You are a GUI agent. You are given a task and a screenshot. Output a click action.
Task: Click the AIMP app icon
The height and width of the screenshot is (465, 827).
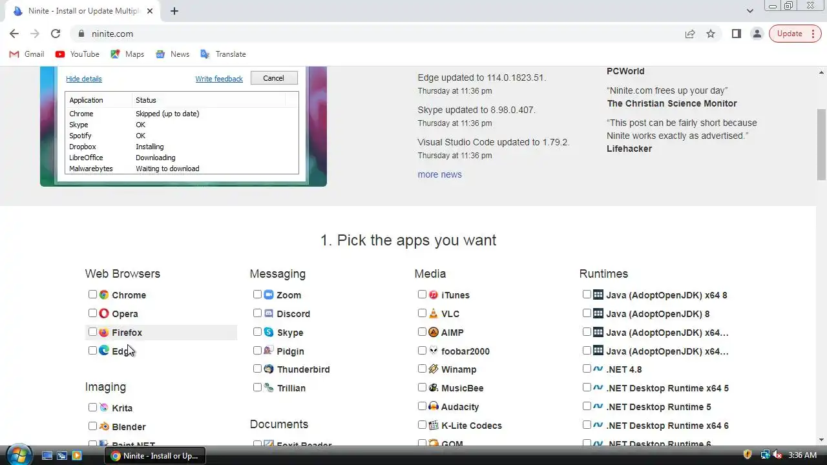click(x=434, y=332)
